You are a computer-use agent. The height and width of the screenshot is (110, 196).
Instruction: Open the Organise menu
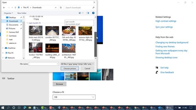(x=8, y=13)
